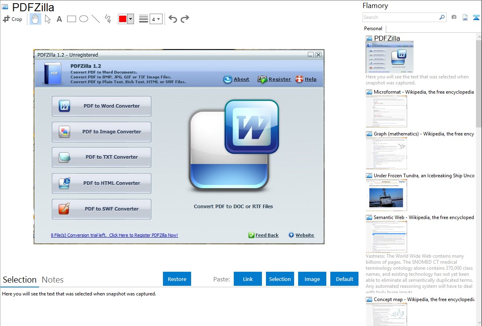Image resolution: width=482 pixels, height=326 pixels.
Task: Open PDF to HTML Converter
Action: click(101, 183)
